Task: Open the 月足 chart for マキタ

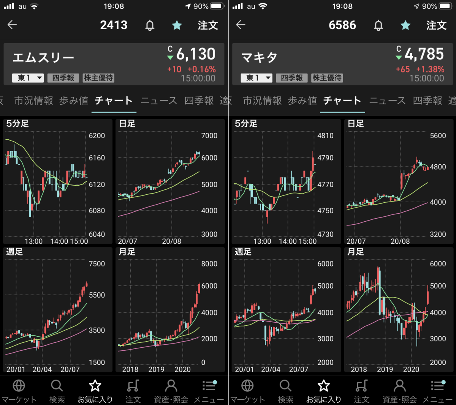Action: (399, 310)
